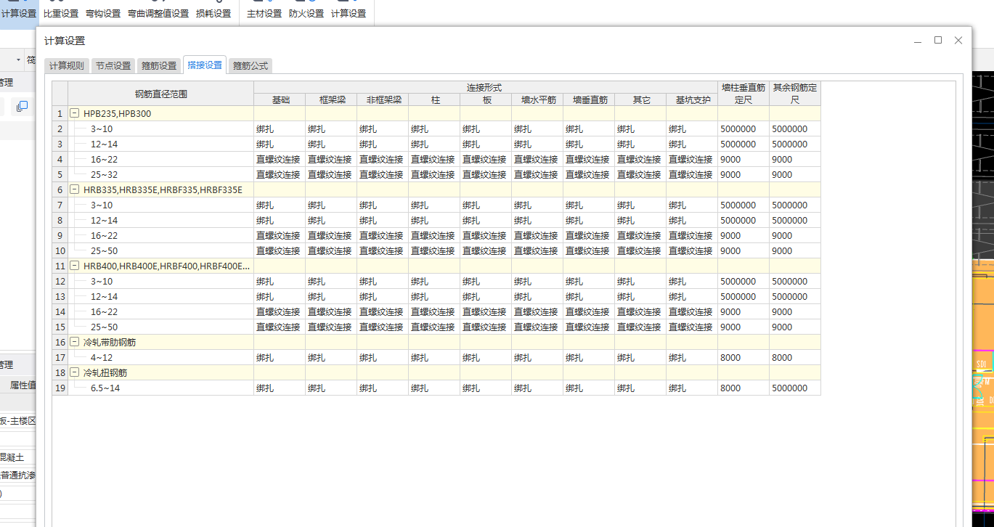Select the 6.5~14 row under 冷轧扭钢筋
This screenshot has height=527, width=994.
pos(161,388)
